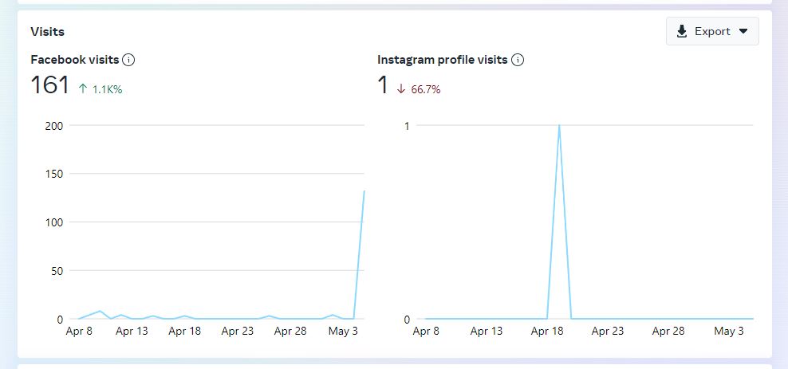Screen dimensions: 788x369
Task: Click the Instagram profile visits metric title
Action: pos(442,60)
